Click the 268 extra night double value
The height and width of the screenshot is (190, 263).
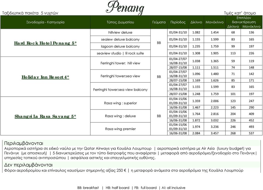[233, 133]
